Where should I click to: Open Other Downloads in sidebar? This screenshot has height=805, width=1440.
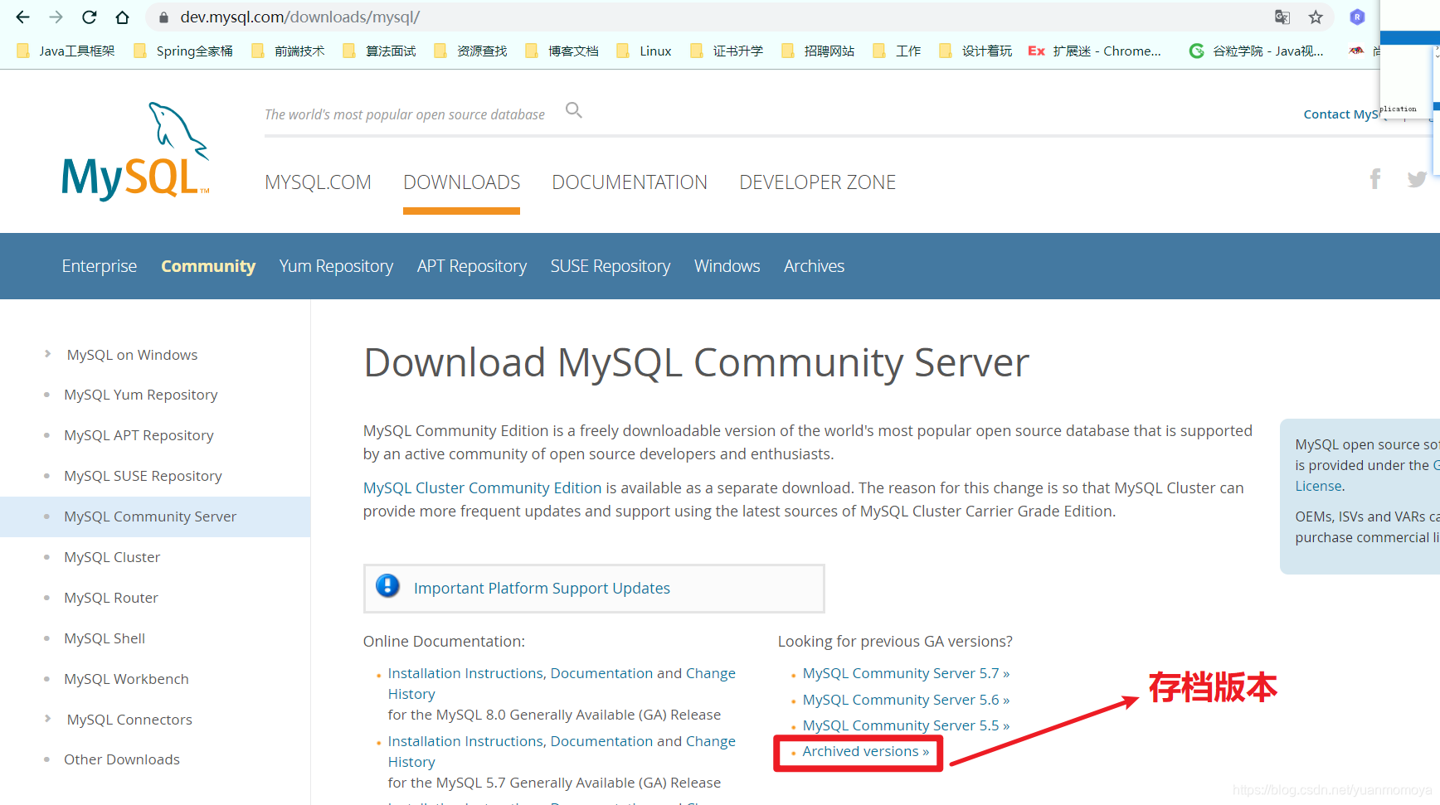click(122, 759)
